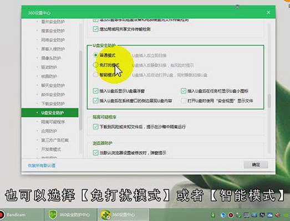The width and height of the screenshot is (290, 221).
Task: Open 隔离可疑程序 in the sidebar
Action: pos(53,122)
